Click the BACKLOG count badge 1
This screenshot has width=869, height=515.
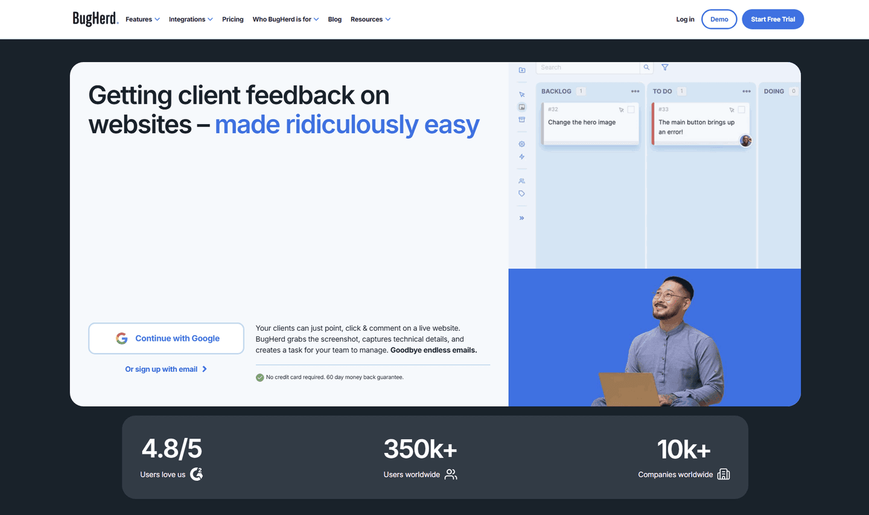(x=581, y=92)
